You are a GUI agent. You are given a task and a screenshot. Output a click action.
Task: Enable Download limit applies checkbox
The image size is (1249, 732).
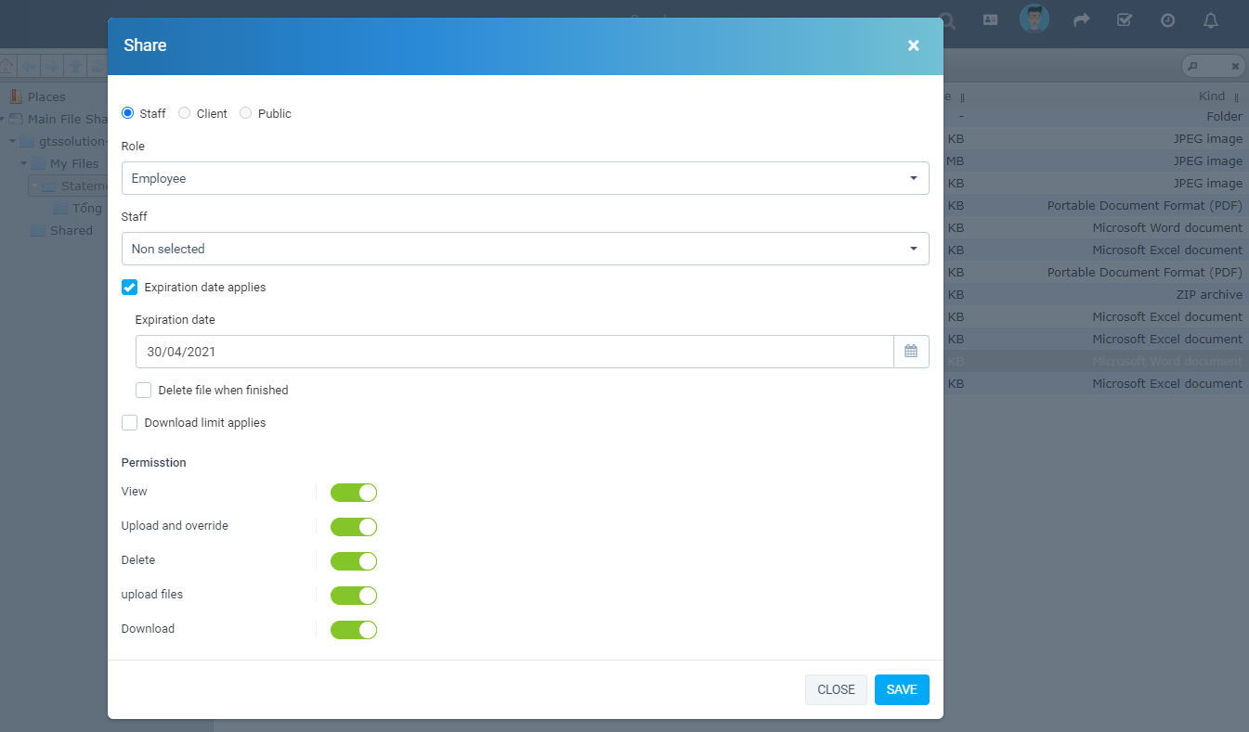[130, 423]
